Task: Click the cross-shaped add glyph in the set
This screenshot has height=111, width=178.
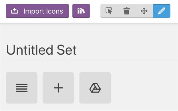Action: coord(58,88)
